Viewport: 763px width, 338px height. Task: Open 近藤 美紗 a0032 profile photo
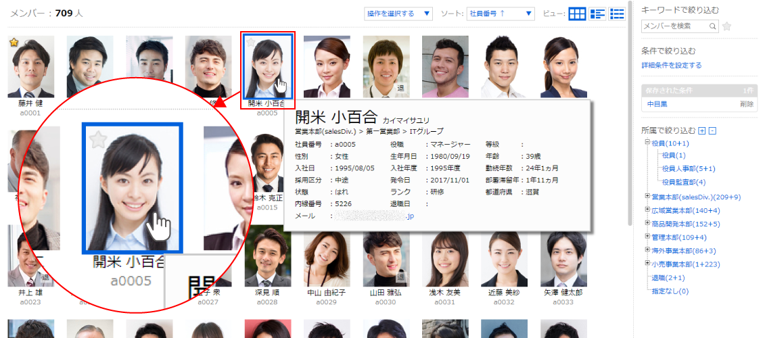tap(505, 259)
